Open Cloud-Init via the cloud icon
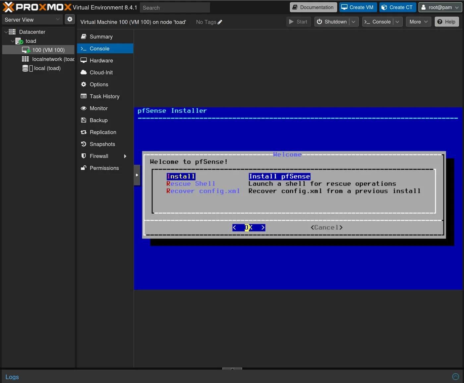Viewport: 464px width, 383px height. click(x=84, y=72)
